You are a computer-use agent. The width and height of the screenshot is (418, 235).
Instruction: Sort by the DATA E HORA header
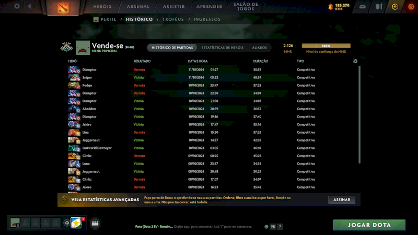pos(198,61)
